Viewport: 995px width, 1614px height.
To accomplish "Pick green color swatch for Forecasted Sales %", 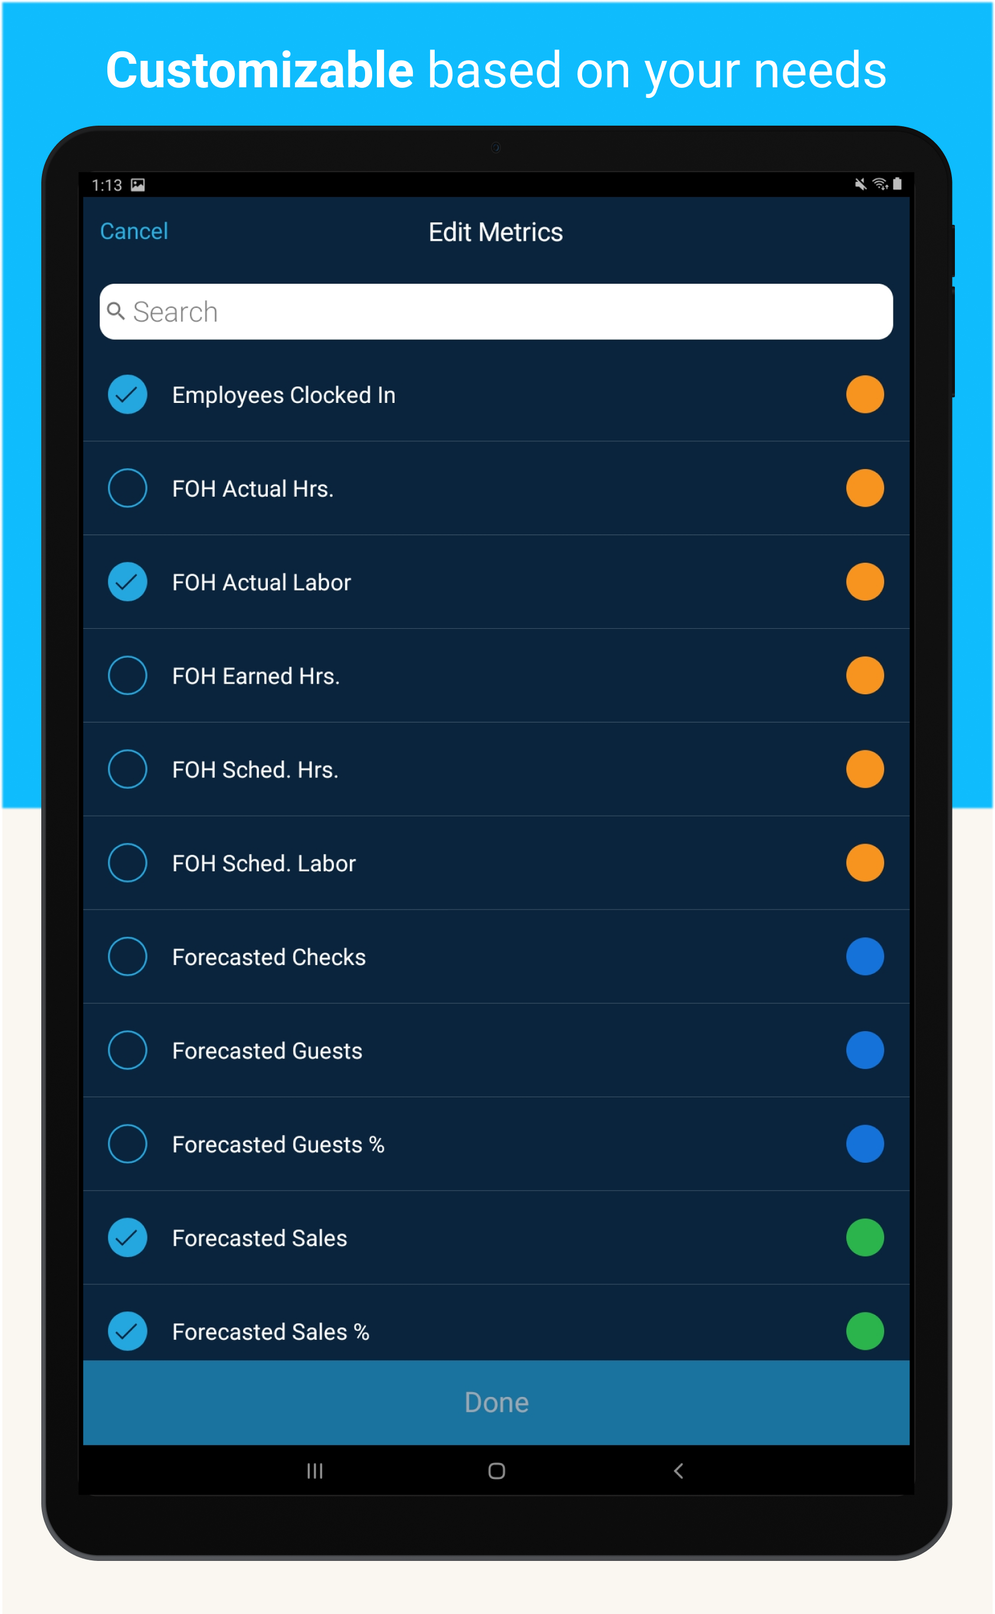I will (865, 1331).
